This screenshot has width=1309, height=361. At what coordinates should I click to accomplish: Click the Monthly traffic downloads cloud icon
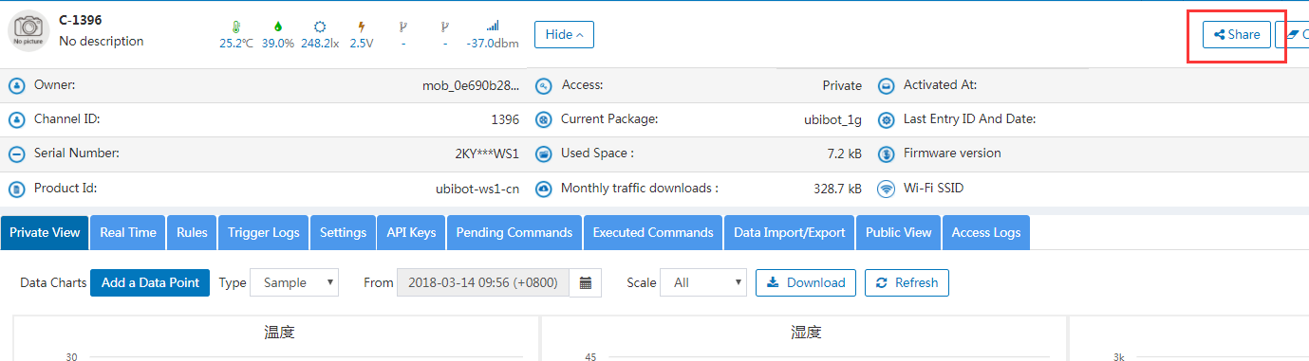pos(544,189)
